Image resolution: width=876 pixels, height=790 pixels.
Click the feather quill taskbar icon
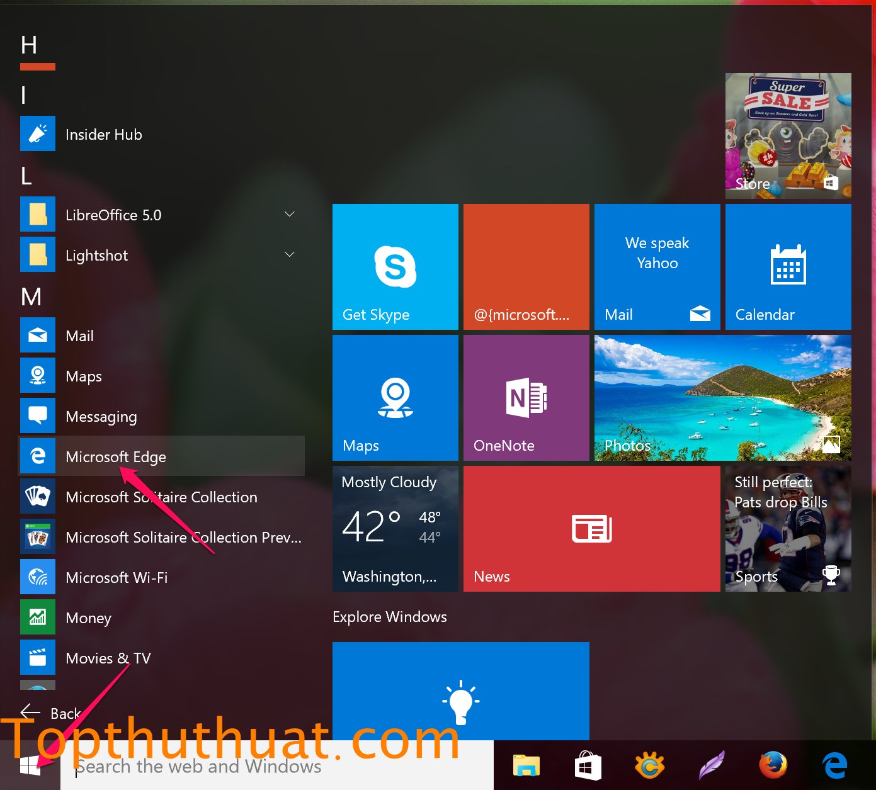coord(712,766)
